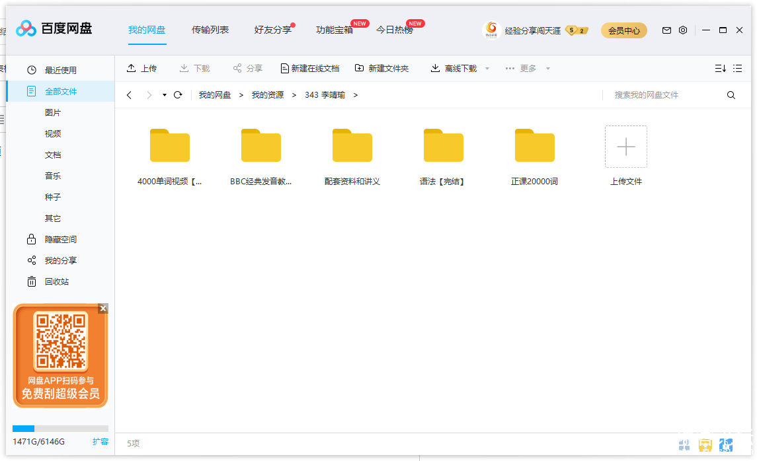Open the sort order icon
The height and width of the screenshot is (461, 757).
[720, 69]
